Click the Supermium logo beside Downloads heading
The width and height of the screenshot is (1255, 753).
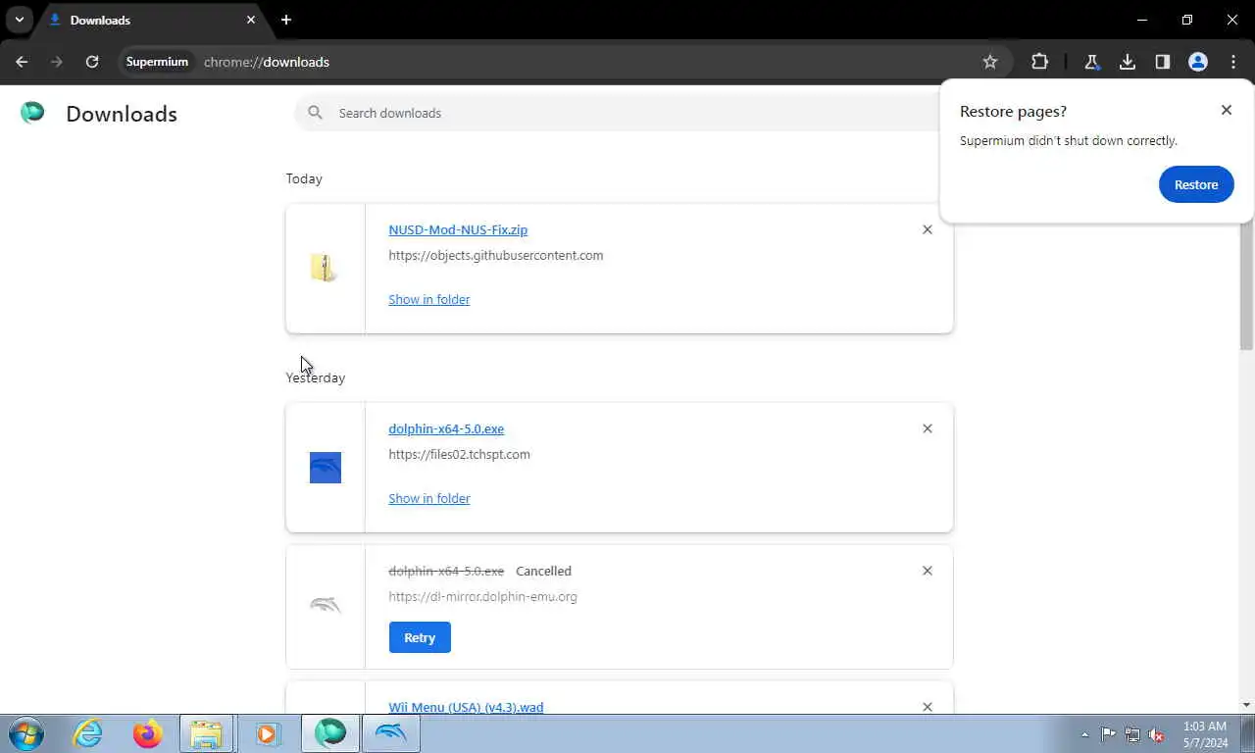(32, 113)
